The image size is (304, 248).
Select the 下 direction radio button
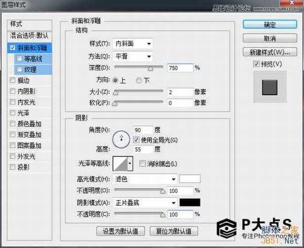click(138, 80)
